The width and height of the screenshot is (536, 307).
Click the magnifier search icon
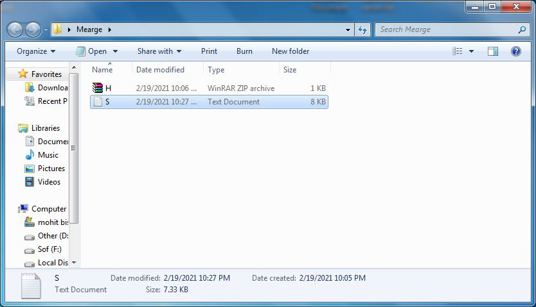coord(522,29)
